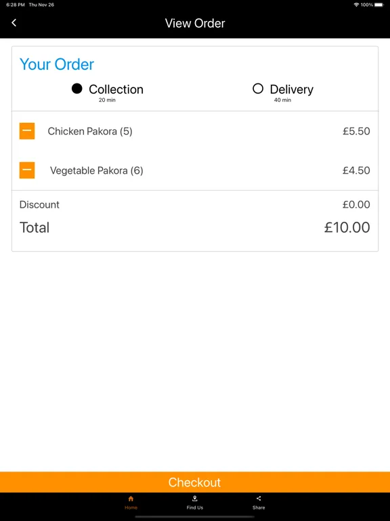Remove Chicken Pakora with minus icon
The image size is (390, 521).
[x=27, y=131]
